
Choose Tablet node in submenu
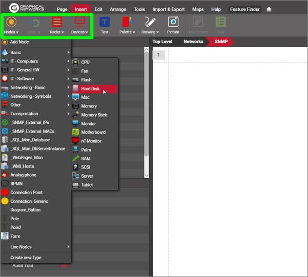tap(95, 185)
